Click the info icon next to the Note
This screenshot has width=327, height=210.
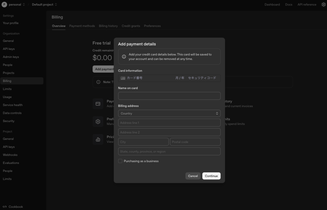coord(98,82)
